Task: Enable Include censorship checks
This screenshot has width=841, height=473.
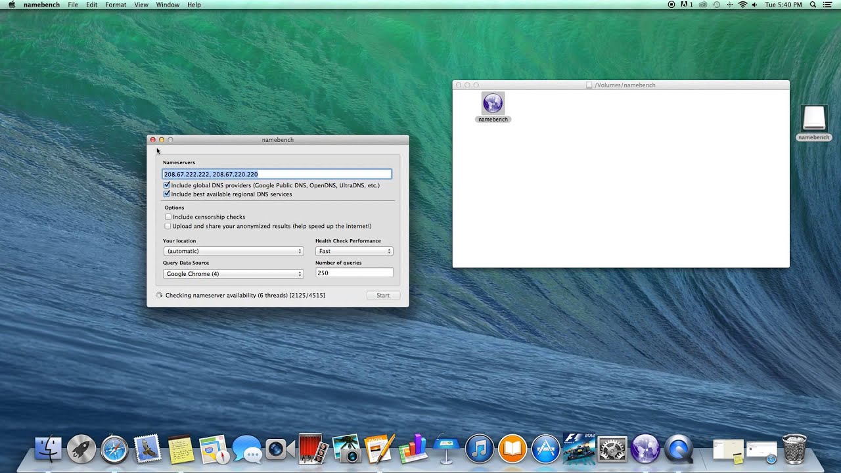Action: (168, 217)
